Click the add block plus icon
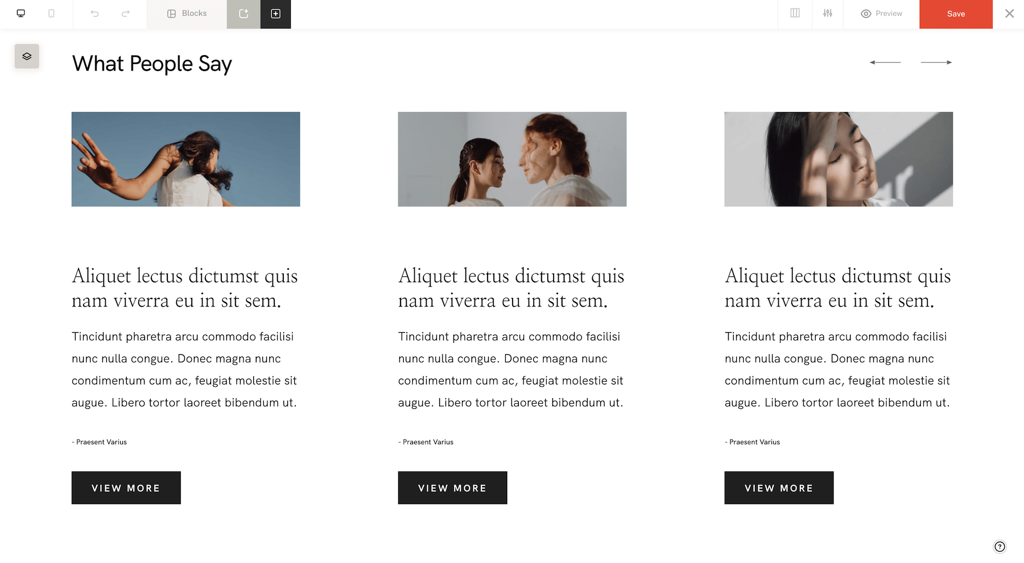1024x563 pixels. pos(276,14)
